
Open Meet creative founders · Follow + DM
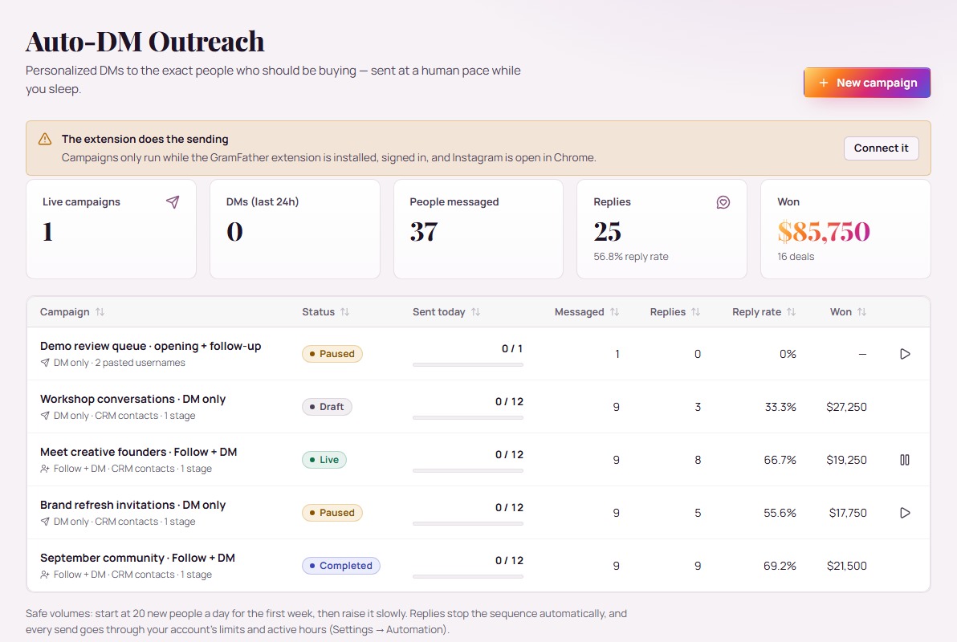139,452
